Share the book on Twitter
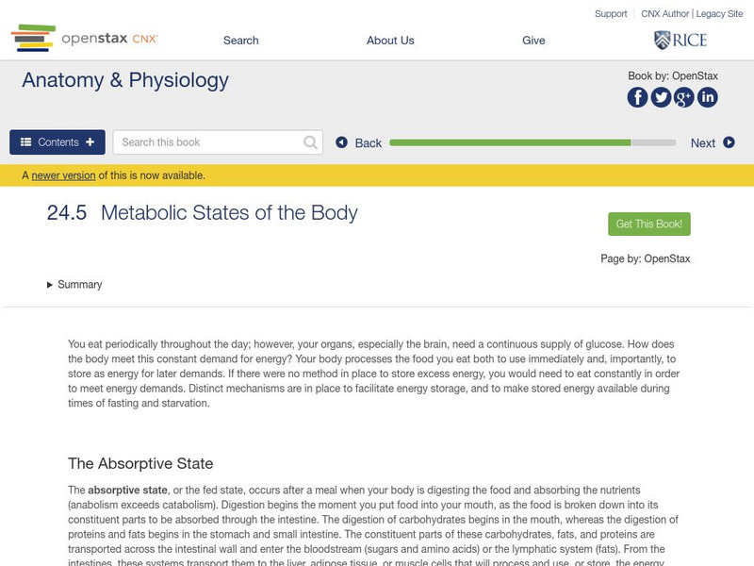 point(659,97)
